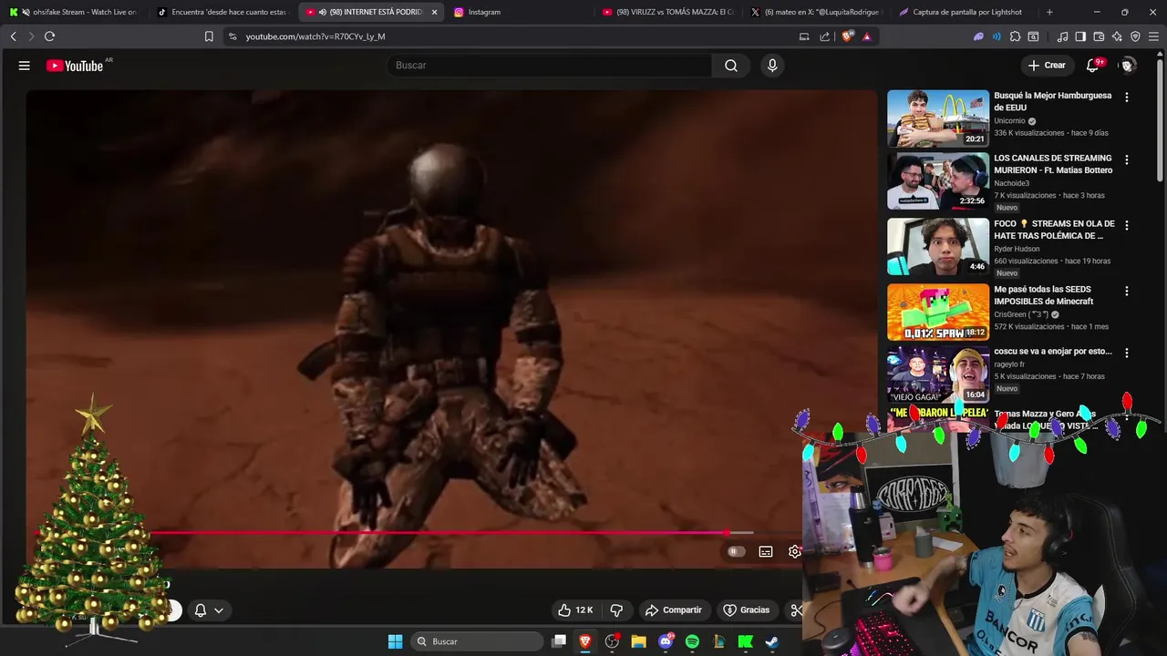
Task: Open OBS Studio from the taskbar
Action: pos(612,641)
